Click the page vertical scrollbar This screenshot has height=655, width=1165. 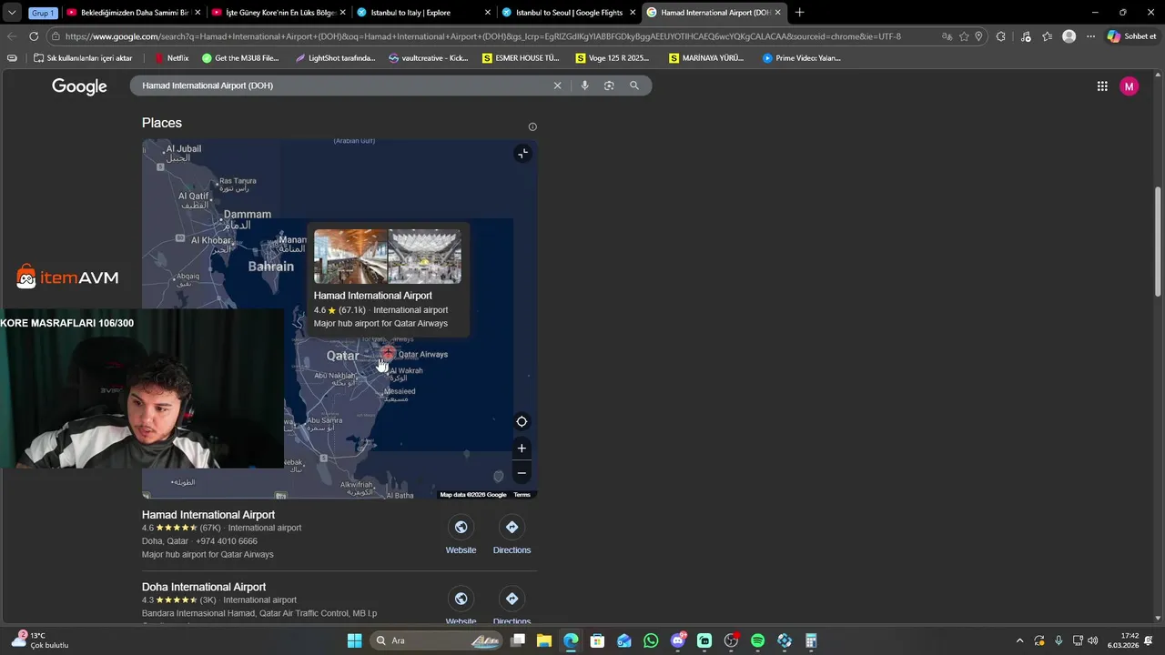[1159, 240]
